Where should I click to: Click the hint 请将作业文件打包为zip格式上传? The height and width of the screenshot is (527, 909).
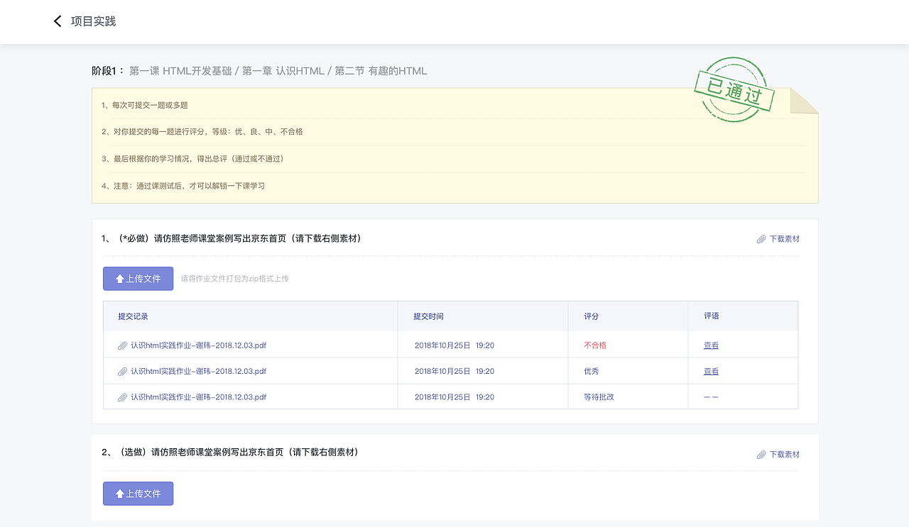coord(234,279)
